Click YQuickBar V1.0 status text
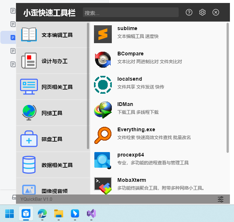This screenshot has height=222, width=234. [36, 199]
